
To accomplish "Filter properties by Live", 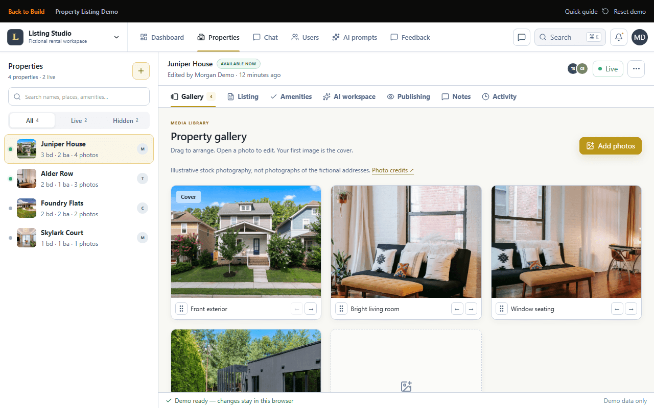I will [x=79, y=121].
